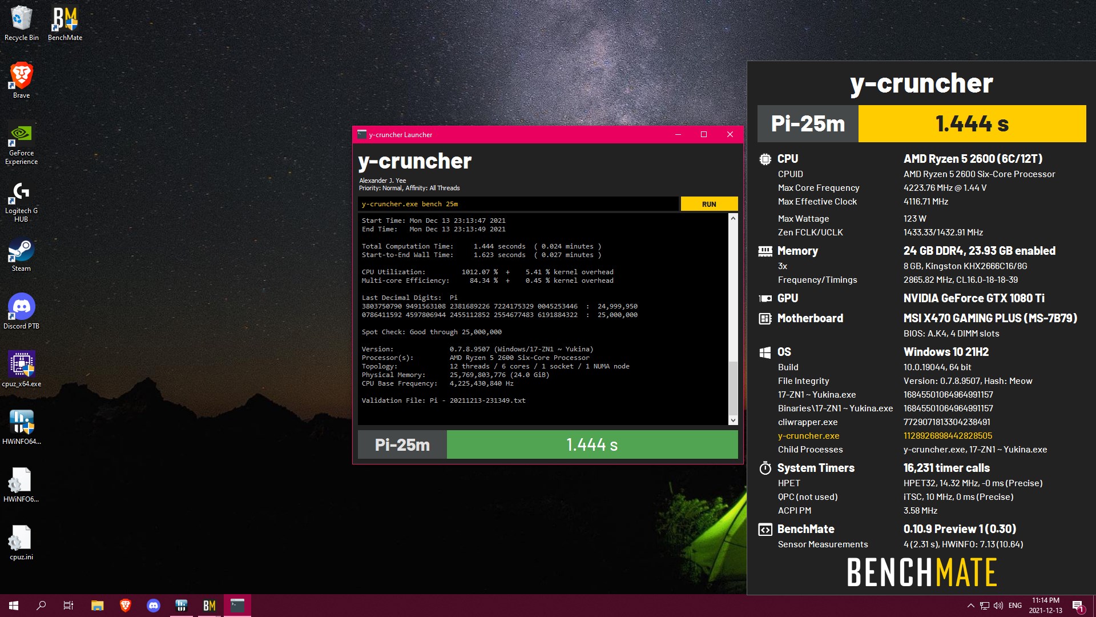Viewport: 1096px width, 617px height.
Task: Click the 0.10.9 Preview 1 (0.30) version text
Action: (x=960, y=529)
